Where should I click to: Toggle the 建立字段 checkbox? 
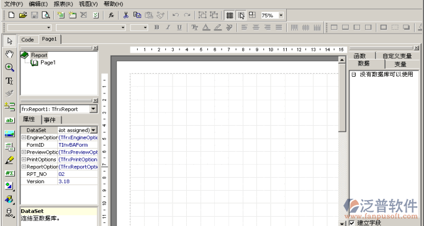coord(352,223)
